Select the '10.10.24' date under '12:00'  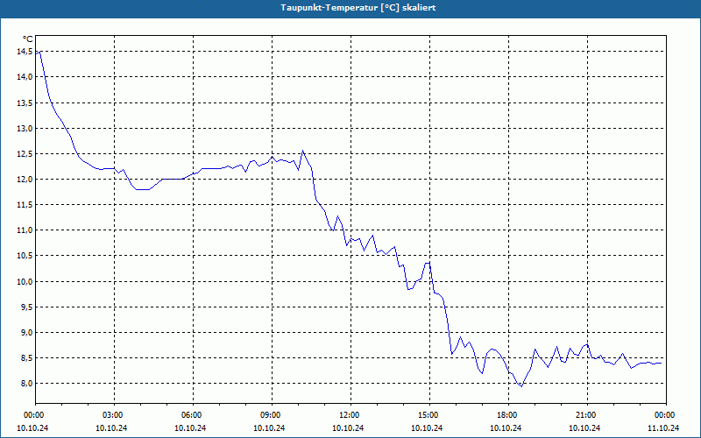tap(348, 427)
